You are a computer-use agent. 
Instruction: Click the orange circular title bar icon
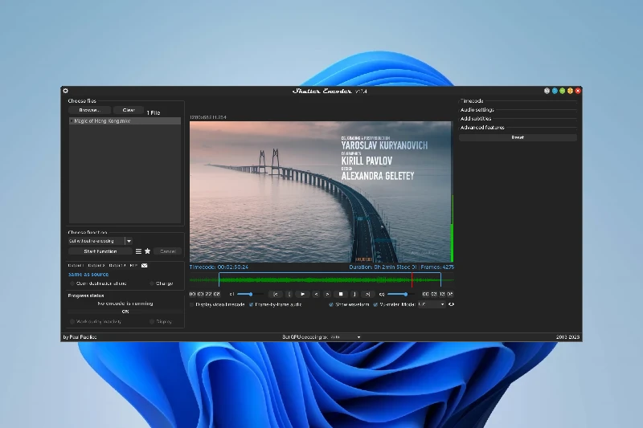coord(570,91)
